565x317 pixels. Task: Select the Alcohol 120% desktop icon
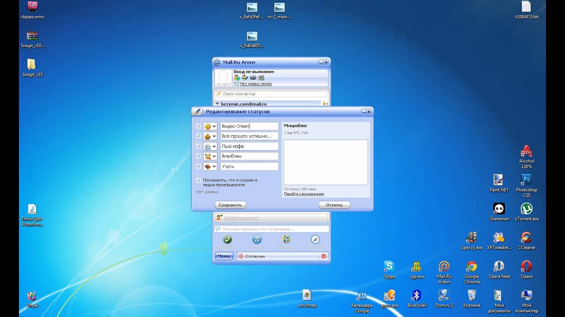(526, 157)
